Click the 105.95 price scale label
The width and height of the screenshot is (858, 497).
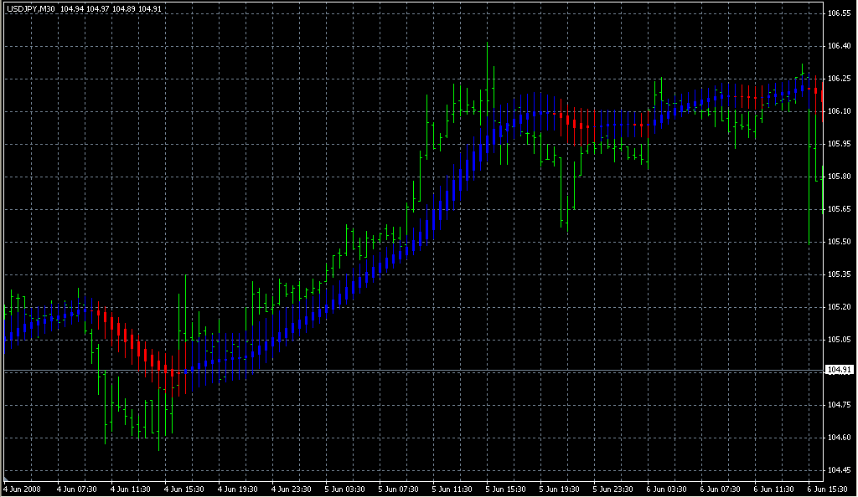pyautogui.click(x=840, y=144)
